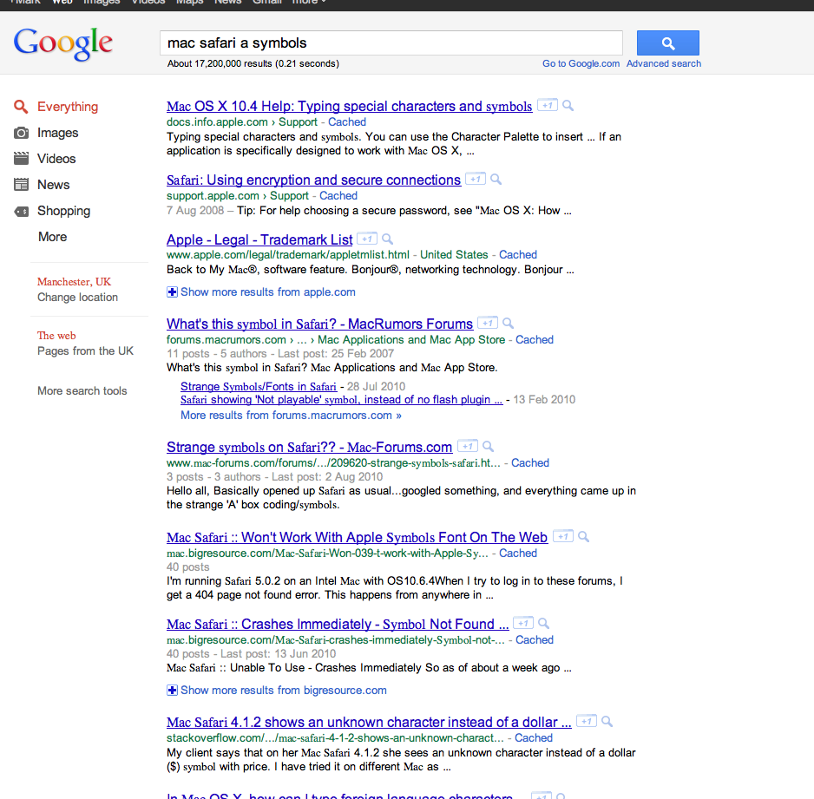Expand more results from apple.com
This screenshot has width=814, height=799.
click(x=261, y=292)
